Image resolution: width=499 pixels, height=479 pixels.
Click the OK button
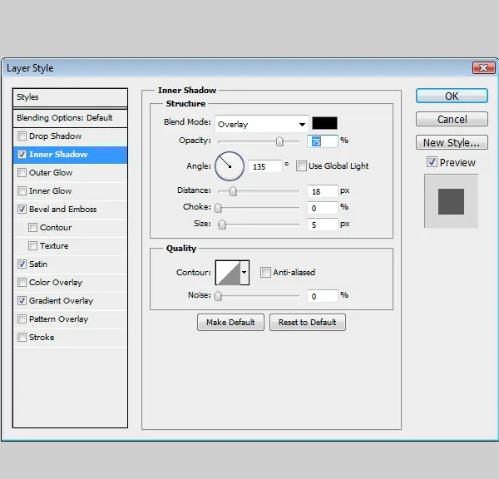pyautogui.click(x=452, y=96)
